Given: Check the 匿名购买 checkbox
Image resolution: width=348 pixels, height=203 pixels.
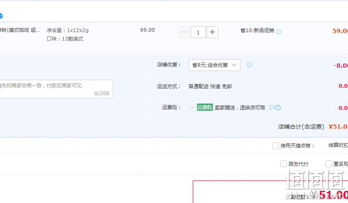Looking at the screenshot, I should pyautogui.click(x=328, y=164).
